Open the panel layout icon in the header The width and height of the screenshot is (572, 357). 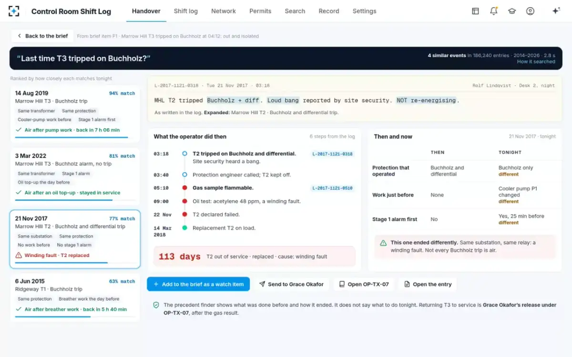coord(475,11)
